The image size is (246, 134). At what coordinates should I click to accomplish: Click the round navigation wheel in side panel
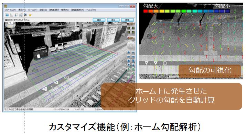click(x=131, y=45)
